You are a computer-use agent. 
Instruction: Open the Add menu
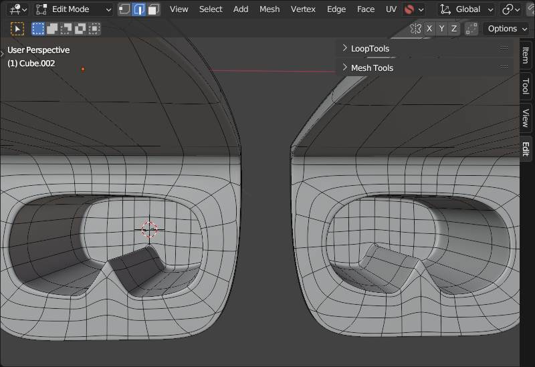[x=241, y=9]
